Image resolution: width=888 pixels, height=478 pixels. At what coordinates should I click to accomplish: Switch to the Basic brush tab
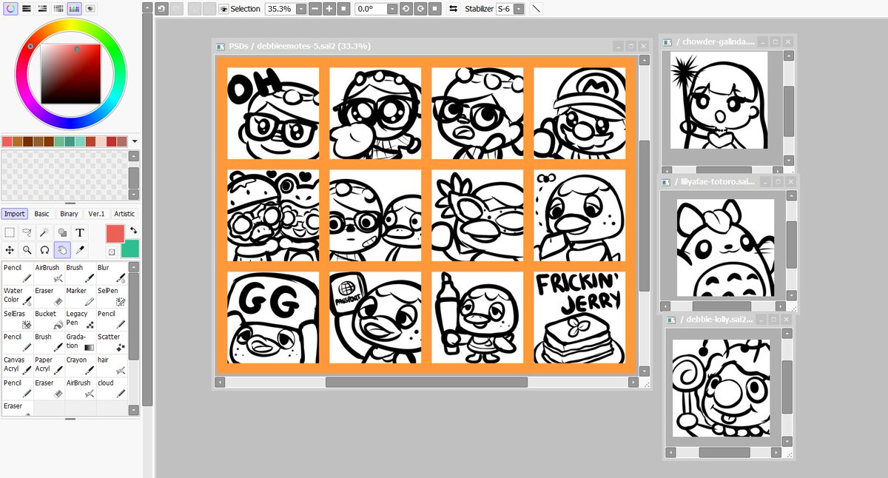42,214
